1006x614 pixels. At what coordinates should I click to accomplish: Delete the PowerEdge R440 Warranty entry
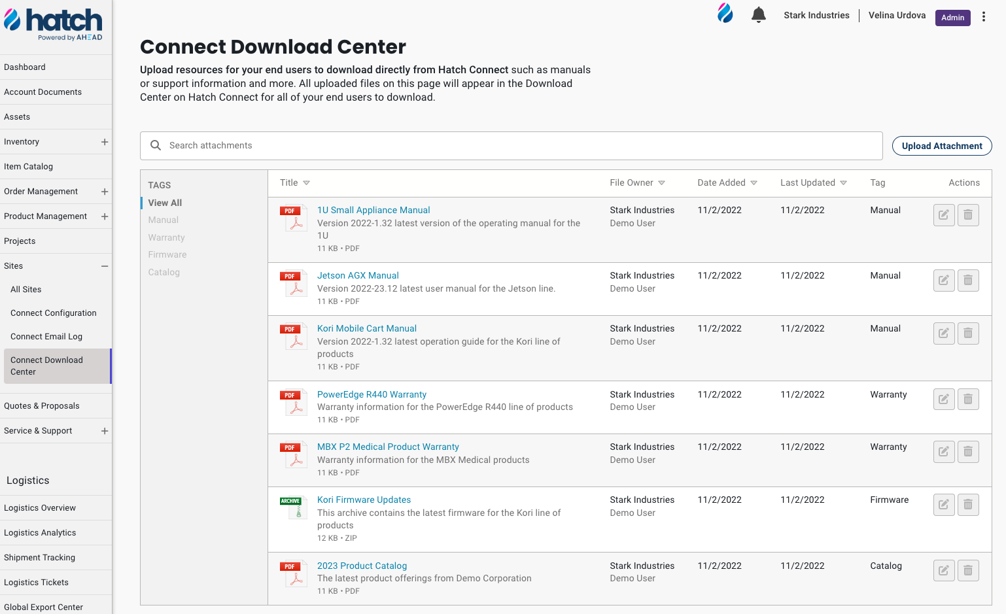pyautogui.click(x=968, y=399)
